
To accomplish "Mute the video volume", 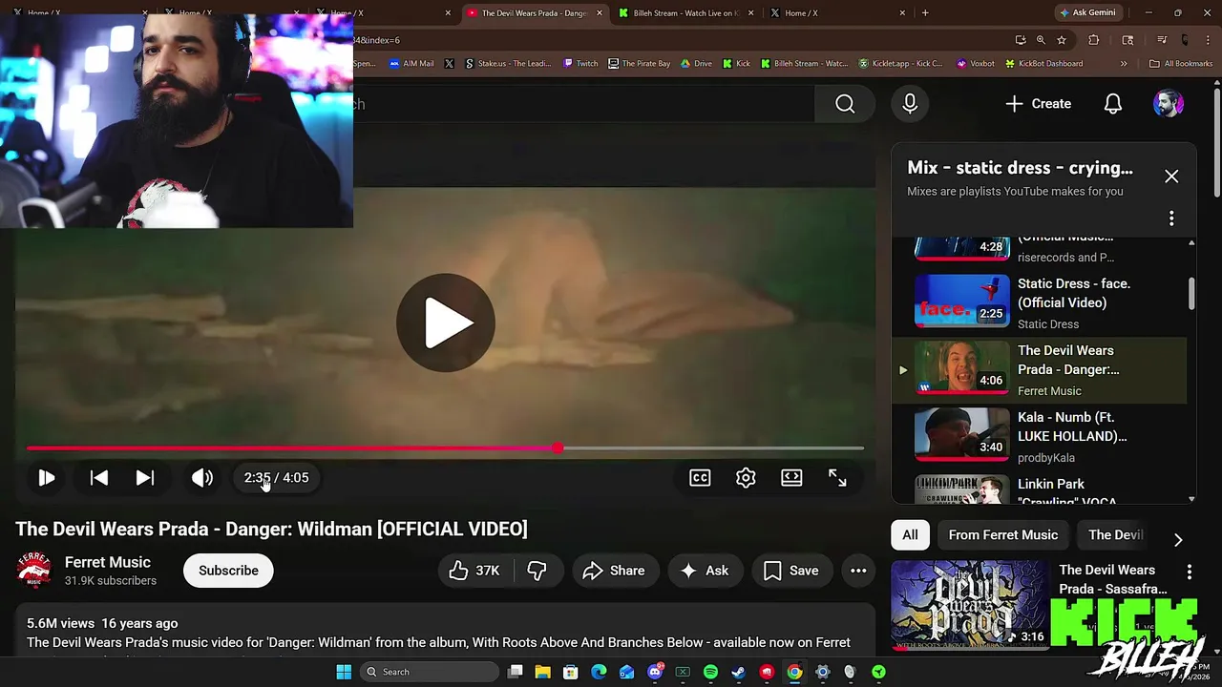I will (201, 478).
